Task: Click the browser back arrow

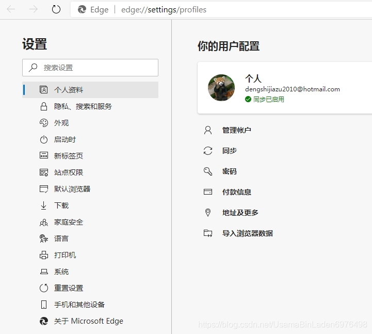Action: coord(11,9)
